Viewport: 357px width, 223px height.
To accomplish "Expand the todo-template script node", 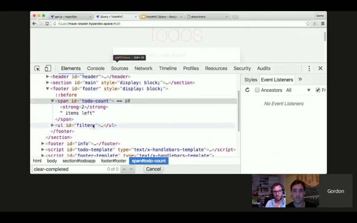I will (42, 149).
